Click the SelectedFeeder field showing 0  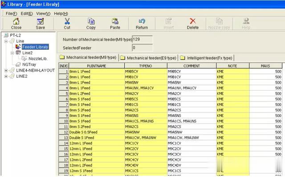(142, 48)
